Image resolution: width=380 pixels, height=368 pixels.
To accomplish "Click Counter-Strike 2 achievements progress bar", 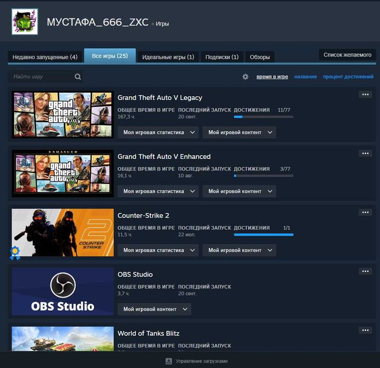I will click(264, 234).
